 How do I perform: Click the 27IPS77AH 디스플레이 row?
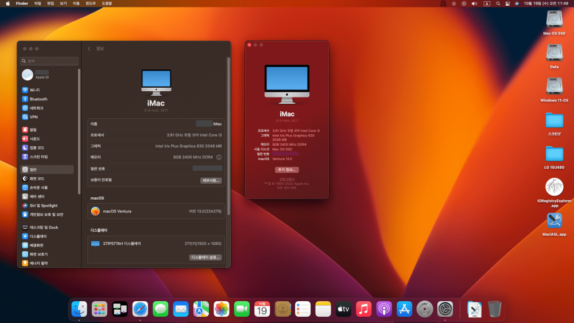pyautogui.click(x=156, y=244)
